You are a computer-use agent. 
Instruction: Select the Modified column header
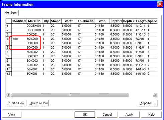19,21
